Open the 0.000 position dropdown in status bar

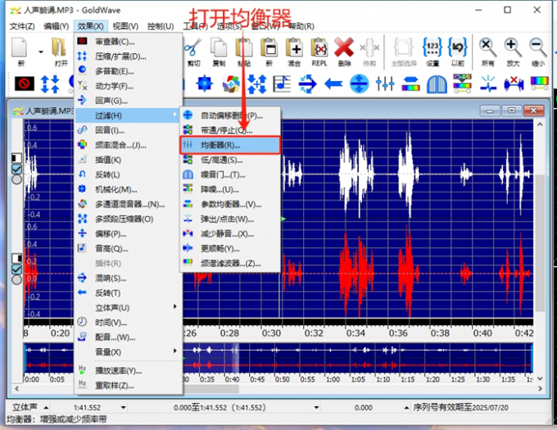click(406, 408)
